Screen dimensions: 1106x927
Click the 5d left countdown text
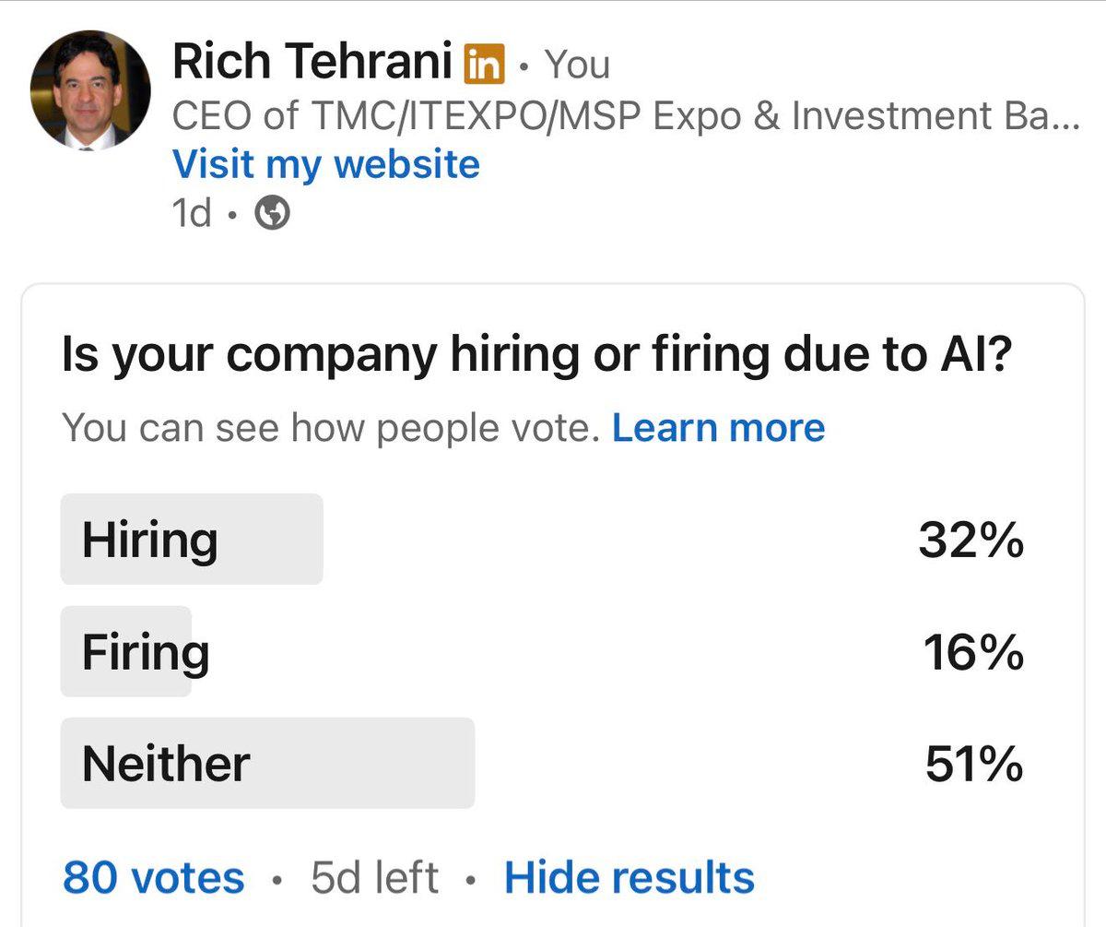point(373,877)
